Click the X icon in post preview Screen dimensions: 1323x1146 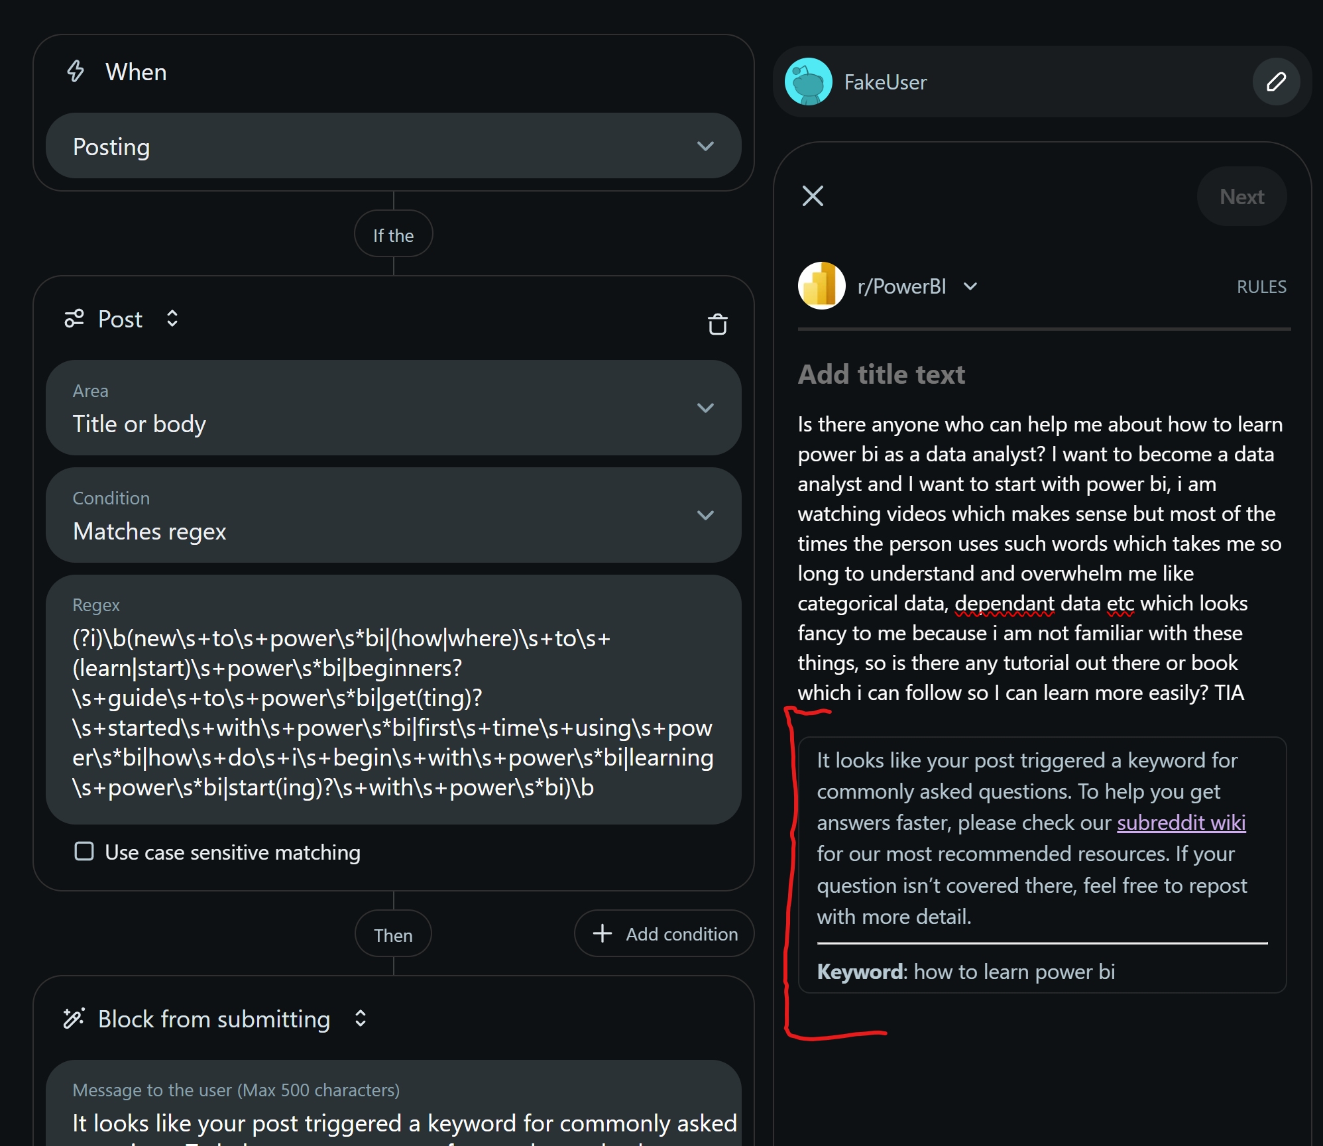[x=813, y=196]
